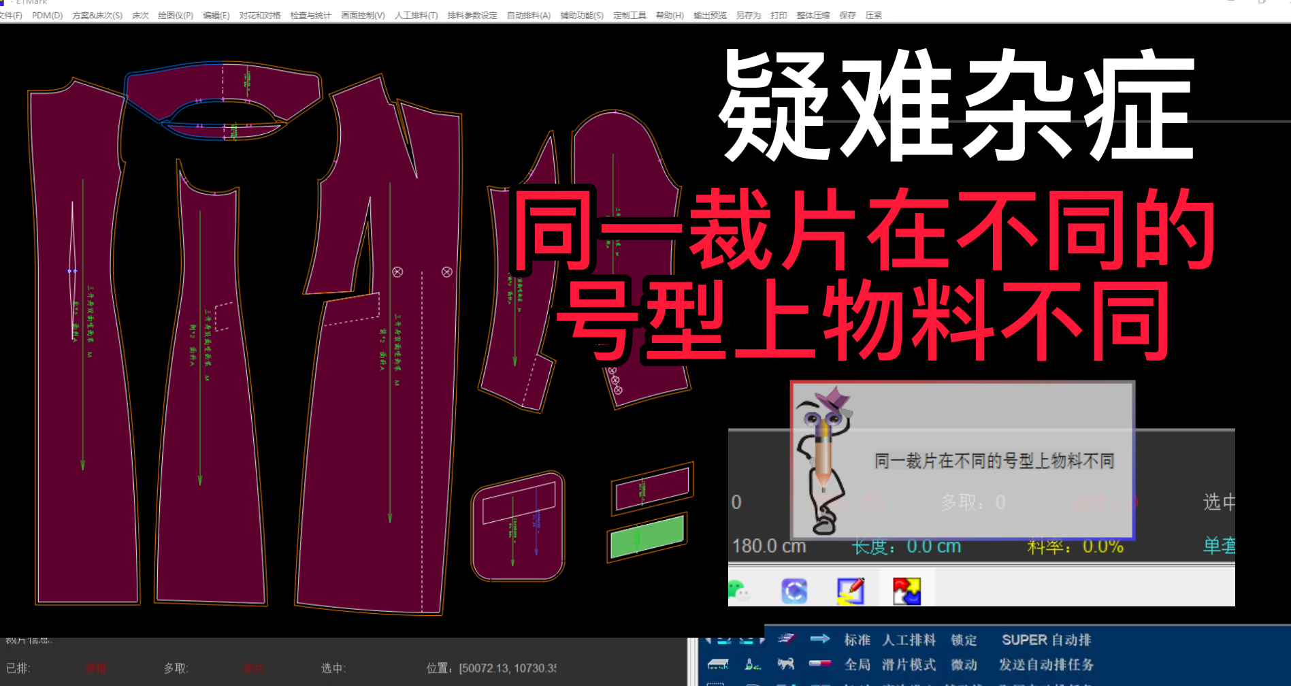1291x686 pixels.
Task: Click the SUPER 自动排 button
Action: click(1046, 640)
